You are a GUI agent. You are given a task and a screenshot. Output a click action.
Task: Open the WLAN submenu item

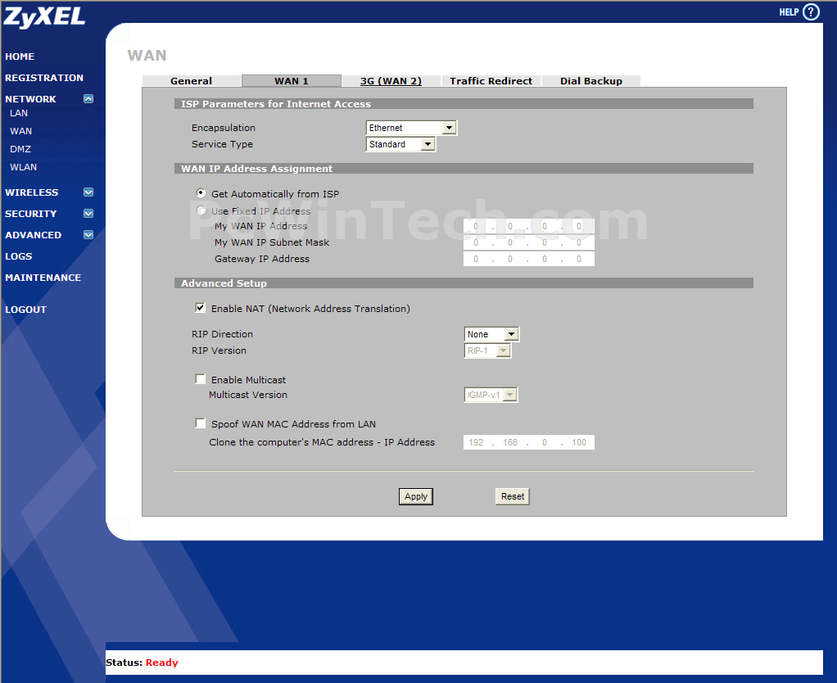(24, 168)
